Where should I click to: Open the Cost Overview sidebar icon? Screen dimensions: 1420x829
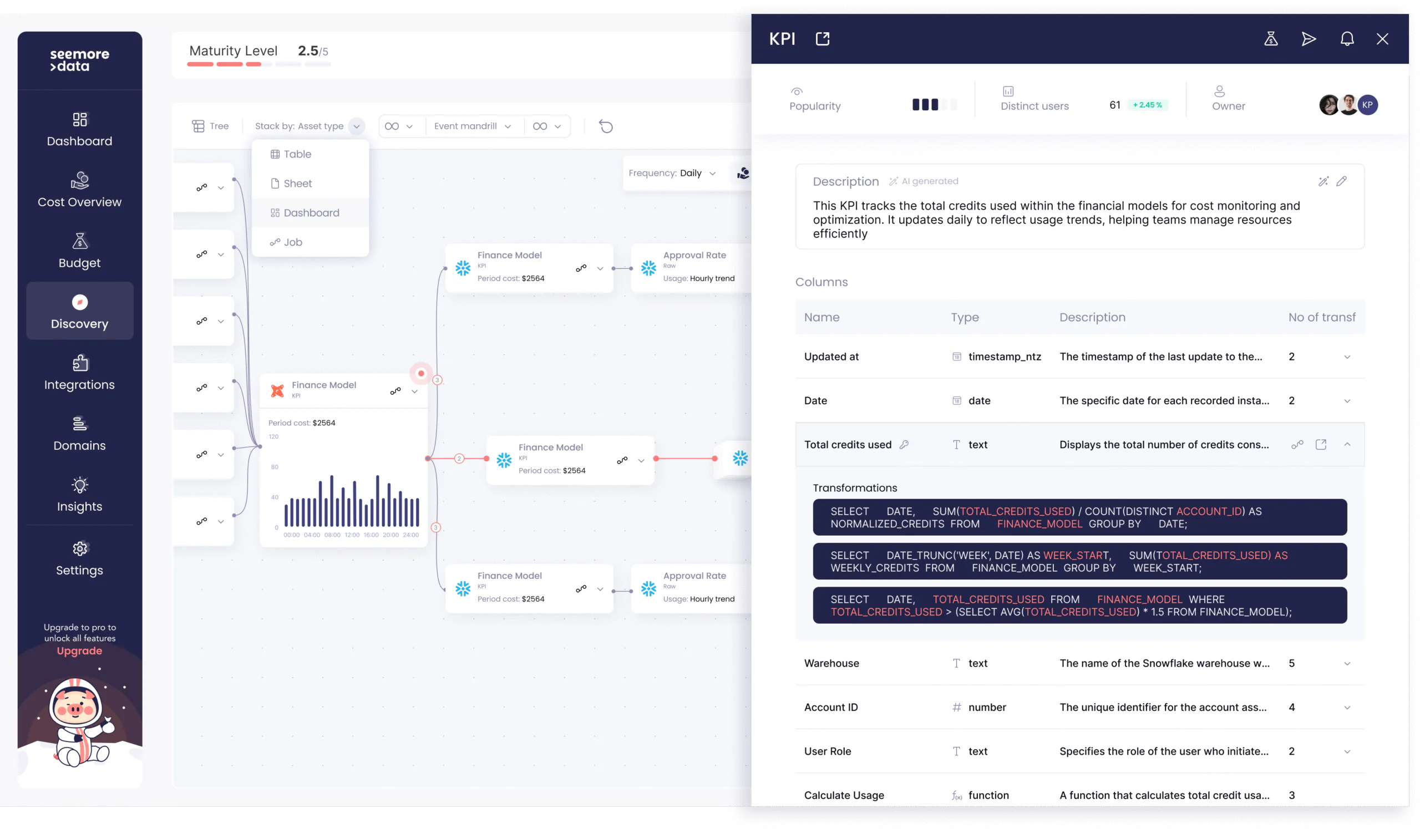(79, 180)
